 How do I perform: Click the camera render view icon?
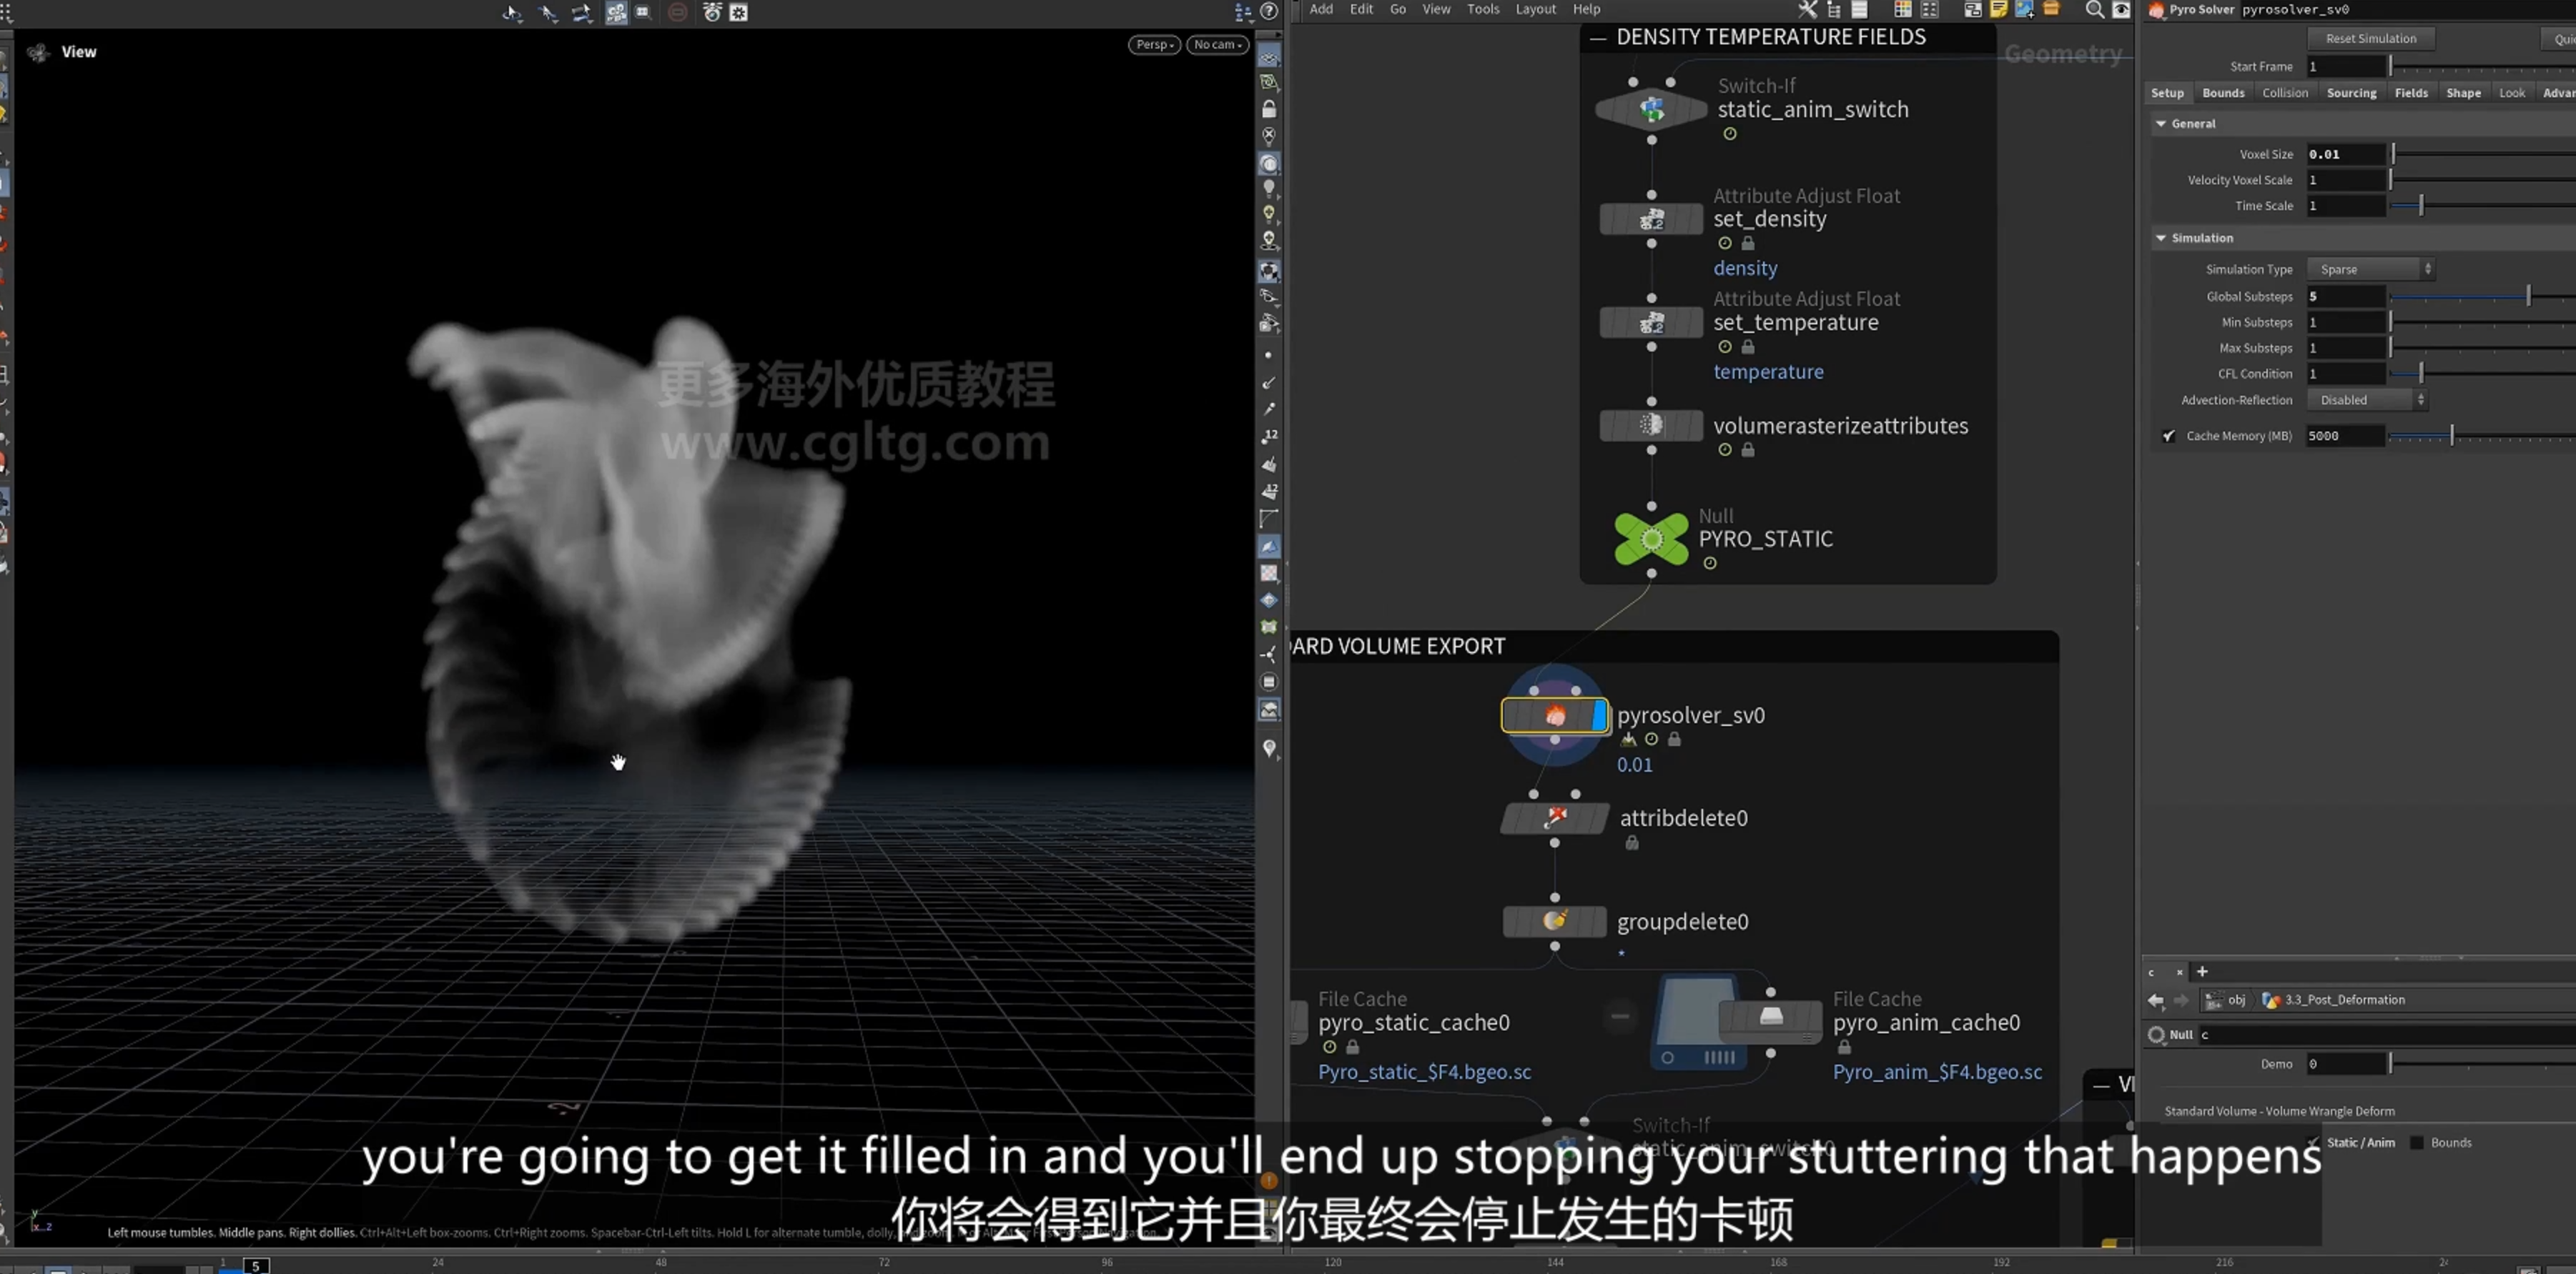coord(712,12)
